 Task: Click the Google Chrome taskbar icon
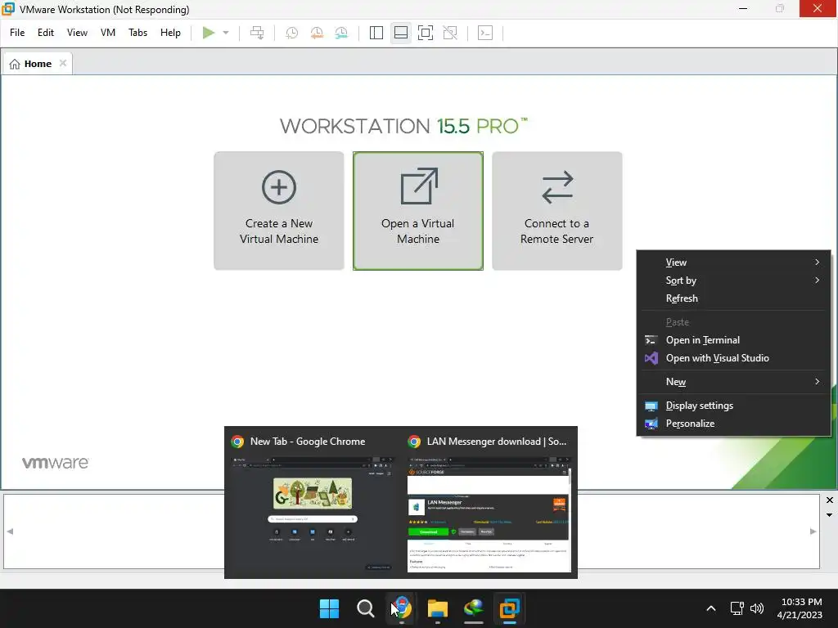pos(401,608)
